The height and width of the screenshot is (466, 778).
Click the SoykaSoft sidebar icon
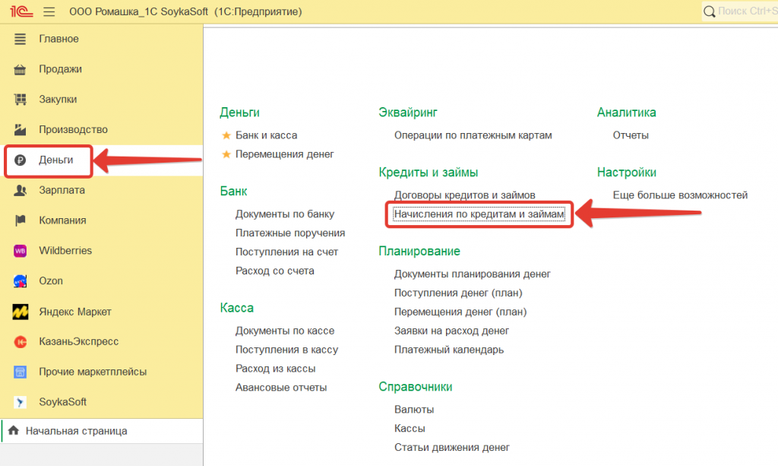click(x=21, y=402)
